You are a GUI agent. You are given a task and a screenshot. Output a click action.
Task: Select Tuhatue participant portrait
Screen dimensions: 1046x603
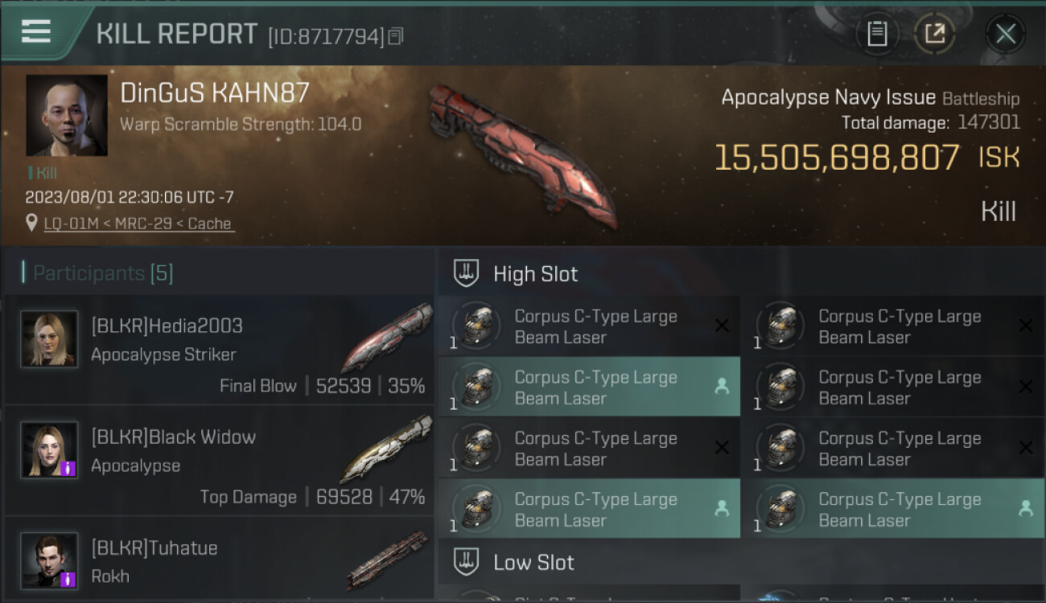pyautogui.click(x=50, y=560)
